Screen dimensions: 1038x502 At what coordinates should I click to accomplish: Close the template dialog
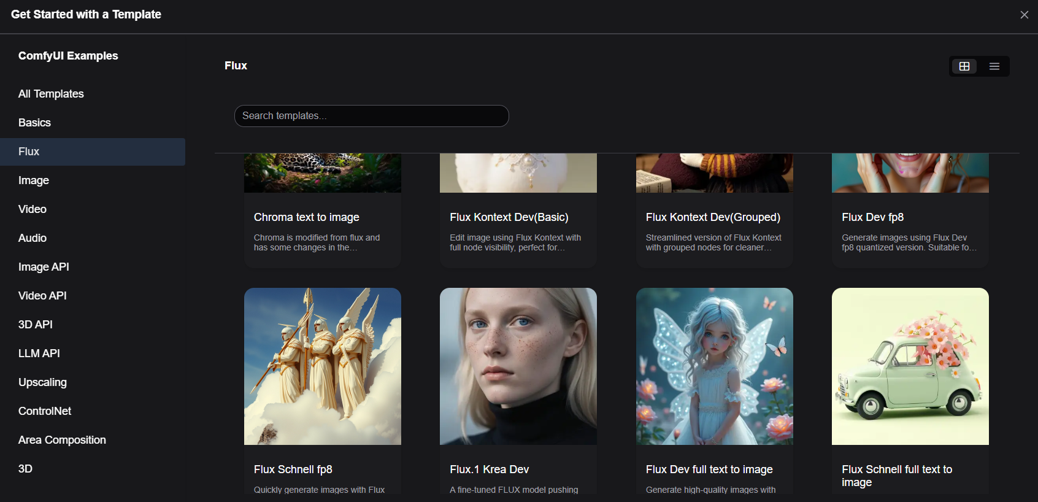point(1025,15)
